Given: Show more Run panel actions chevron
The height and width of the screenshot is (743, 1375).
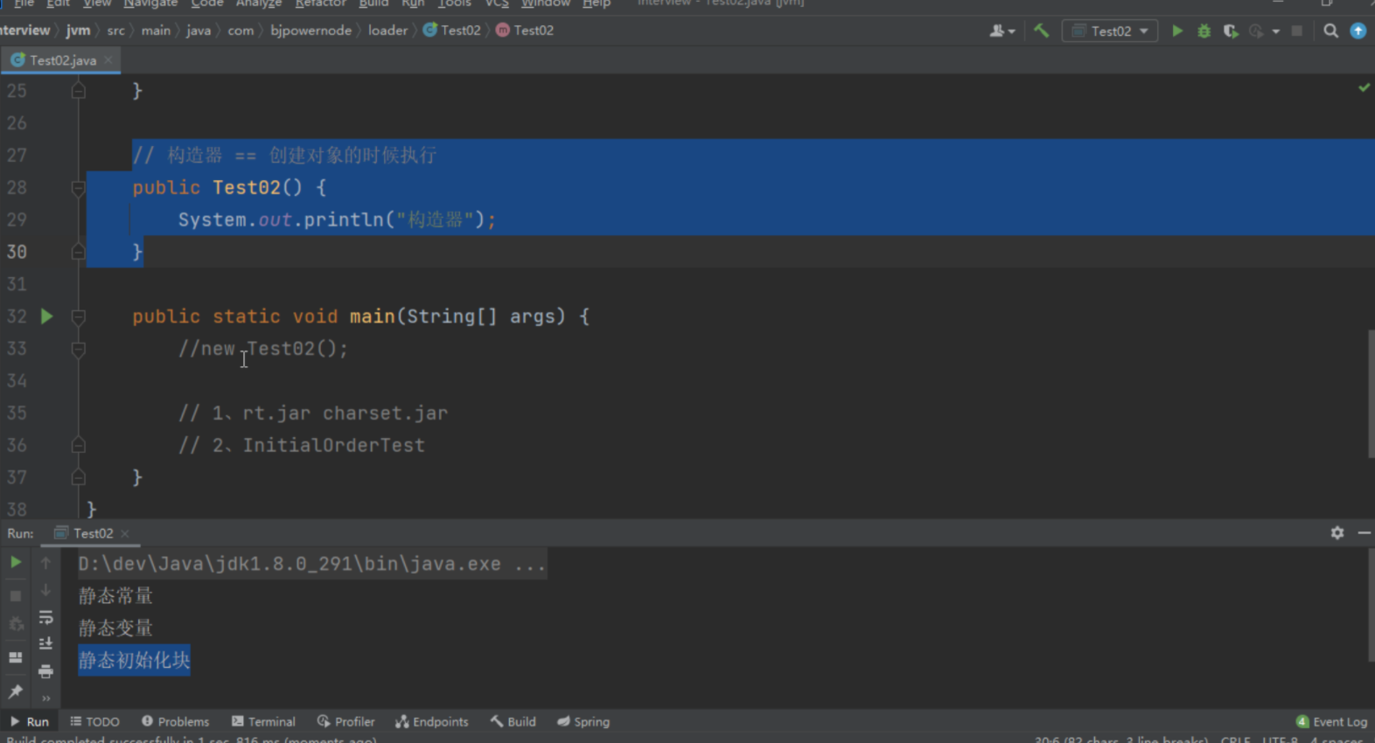Looking at the screenshot, I should 45,698.
